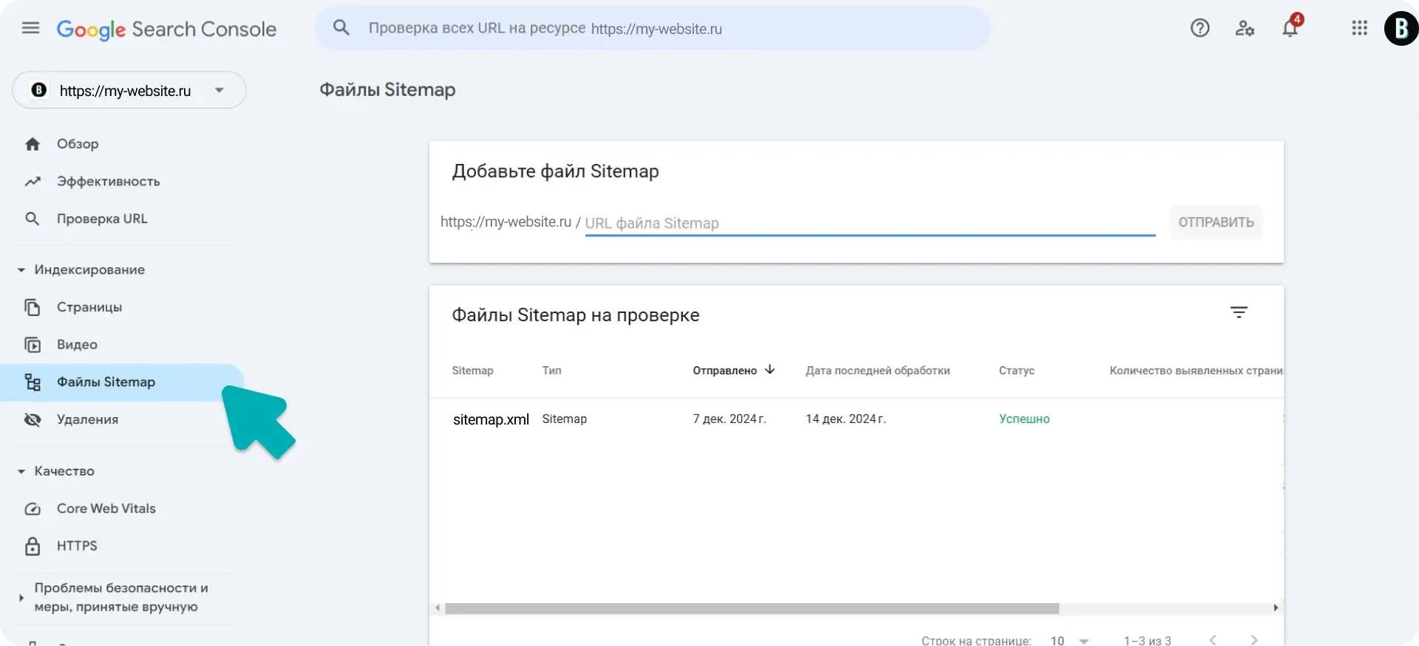Image resolution: width=1419 pixels, height=646 pixels.
Task: Click the URL файла Sitemap input field
Action: 870,223
